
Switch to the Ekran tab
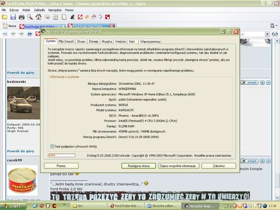point(81,42)
